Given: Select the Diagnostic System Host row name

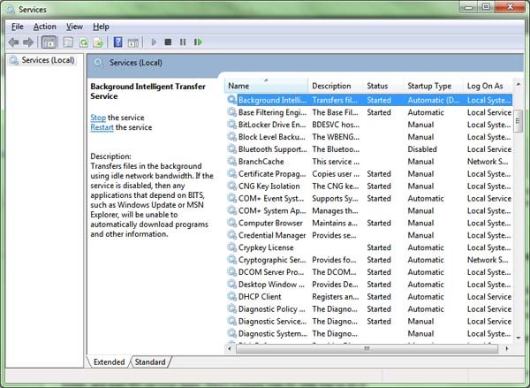Looking at the screenshot, I should 273,333.
